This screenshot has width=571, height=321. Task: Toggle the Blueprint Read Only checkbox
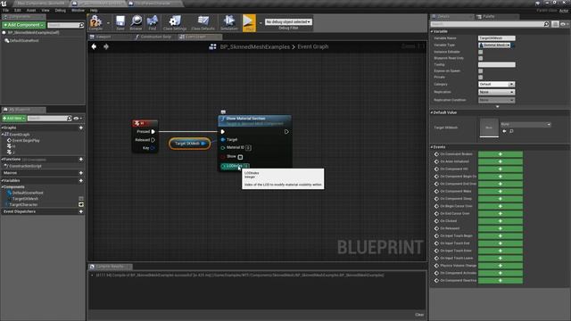point(481,58)
